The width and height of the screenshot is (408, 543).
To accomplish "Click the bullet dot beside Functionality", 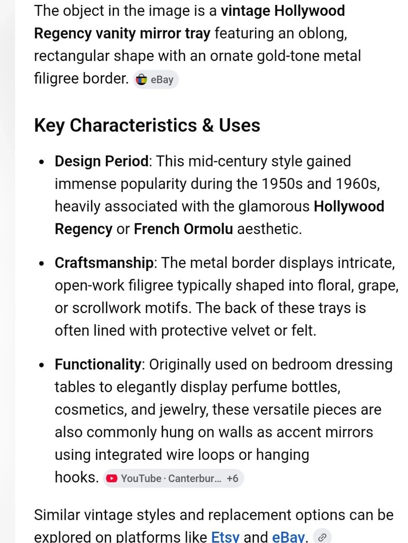I will point(42,365).
